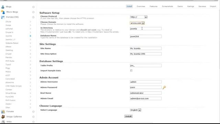
Task: Click the Forums category icon
Action: click(x=3, y=112)
